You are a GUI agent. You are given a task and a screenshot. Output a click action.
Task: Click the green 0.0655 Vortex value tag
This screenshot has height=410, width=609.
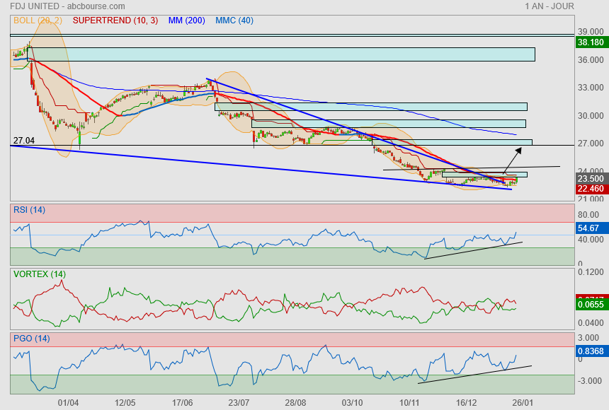591,305
